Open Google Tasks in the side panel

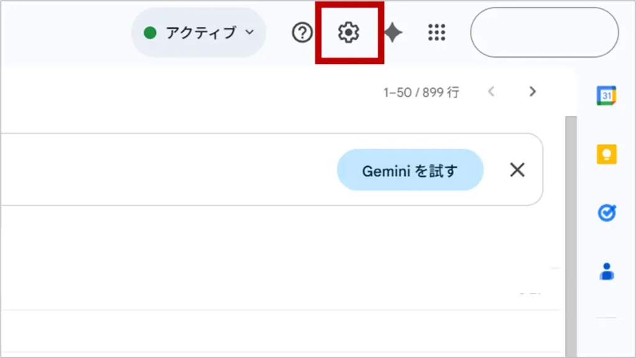[x=606, y=213]
